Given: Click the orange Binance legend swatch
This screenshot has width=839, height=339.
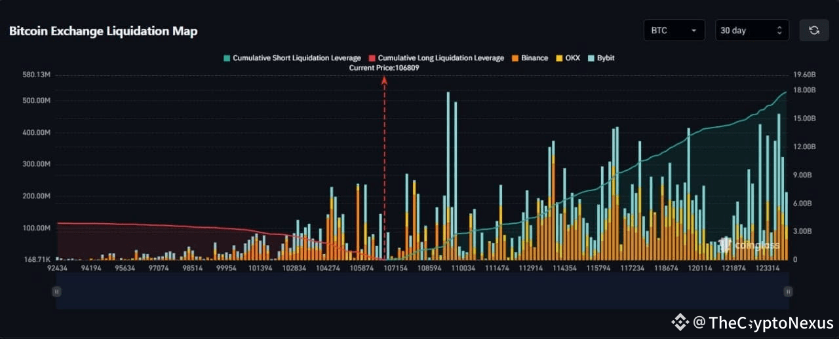Looking at the screenshot, I should [515, 58].
